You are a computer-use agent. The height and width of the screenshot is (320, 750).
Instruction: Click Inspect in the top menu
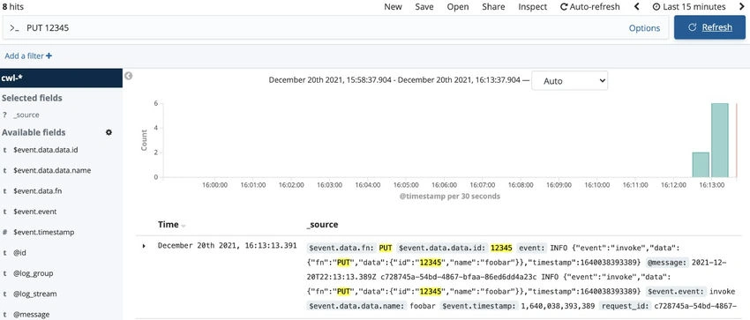(533, 7)
